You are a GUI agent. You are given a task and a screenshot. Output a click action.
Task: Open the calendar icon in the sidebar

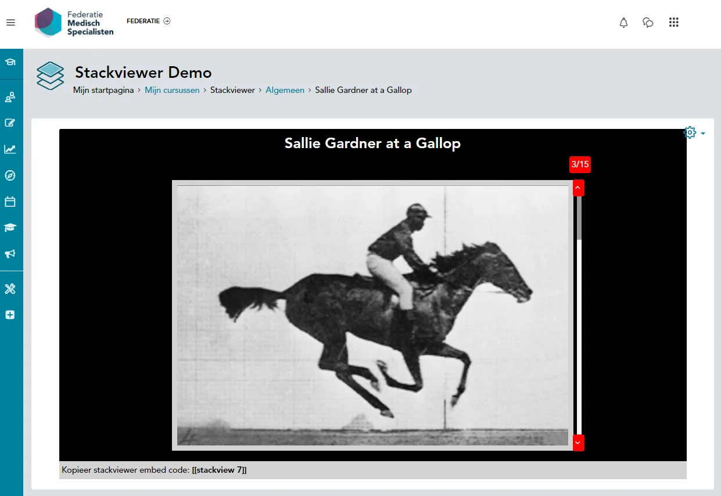click(10, 202)
